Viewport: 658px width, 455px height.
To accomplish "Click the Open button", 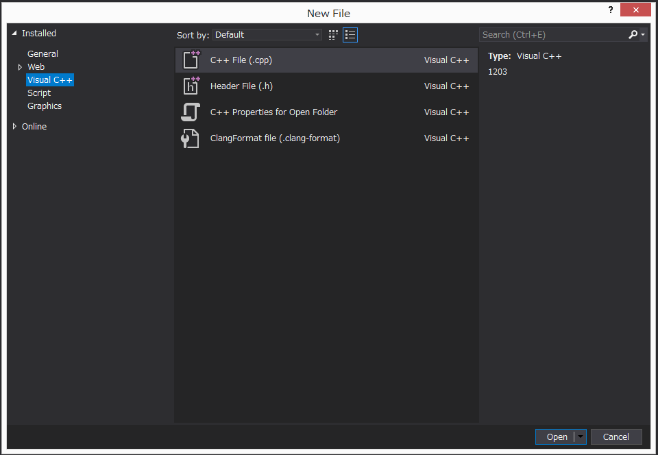I will pyautogui.click(x=555, y=436).
